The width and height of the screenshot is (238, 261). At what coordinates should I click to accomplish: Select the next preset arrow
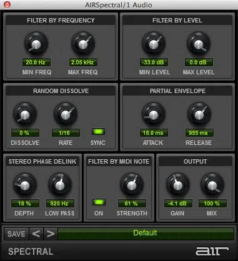[x=51, y=234]
